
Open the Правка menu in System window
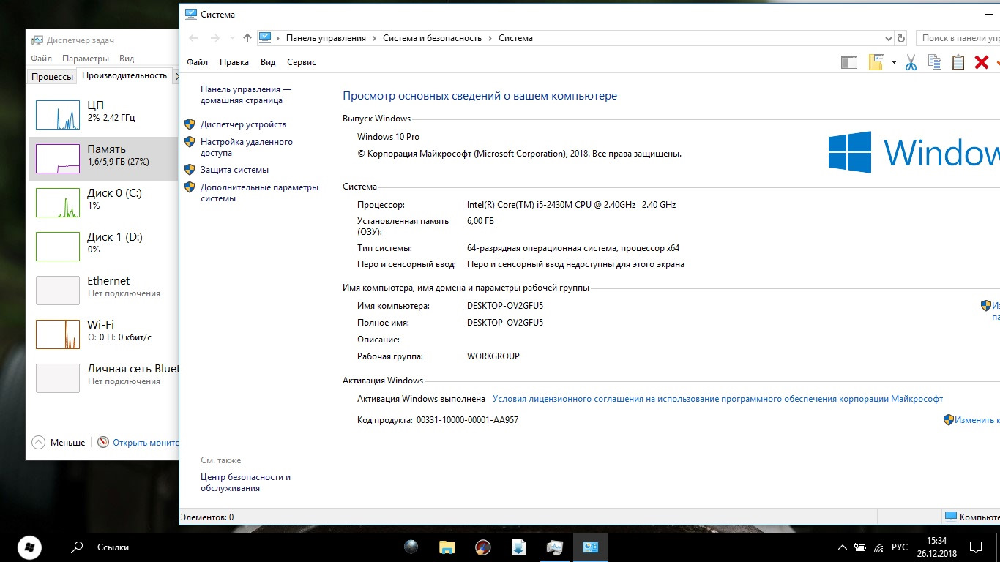pos(234,62)
